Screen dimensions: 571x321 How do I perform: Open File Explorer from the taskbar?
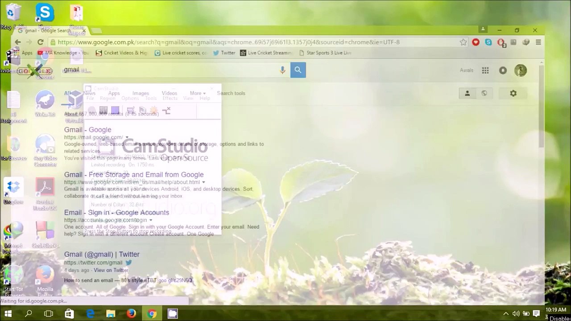[x=111, y=314]
